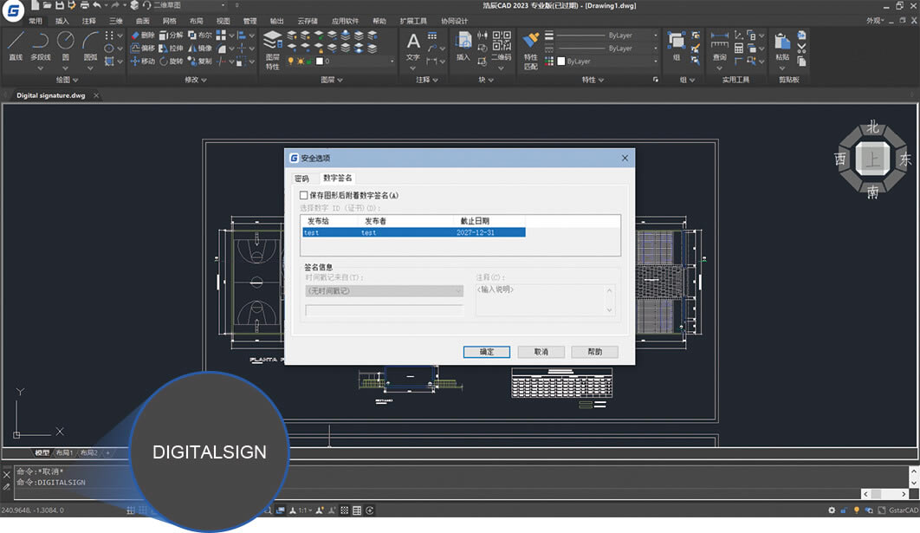Image resolution: width=920 pixels, height=533 pixels.
Task: Activate the Erase (删除) modify tool
Action: click(x=145, y=36)
